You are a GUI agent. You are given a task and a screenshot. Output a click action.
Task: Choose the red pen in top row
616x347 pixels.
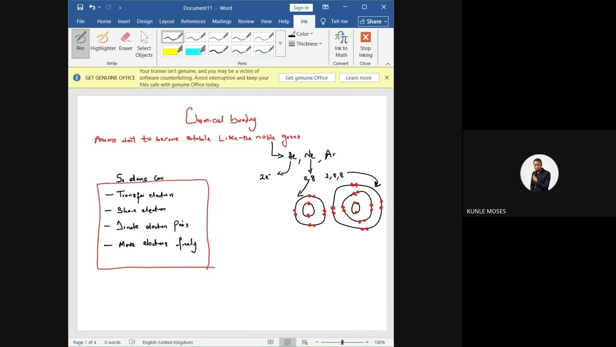(195, 37)
